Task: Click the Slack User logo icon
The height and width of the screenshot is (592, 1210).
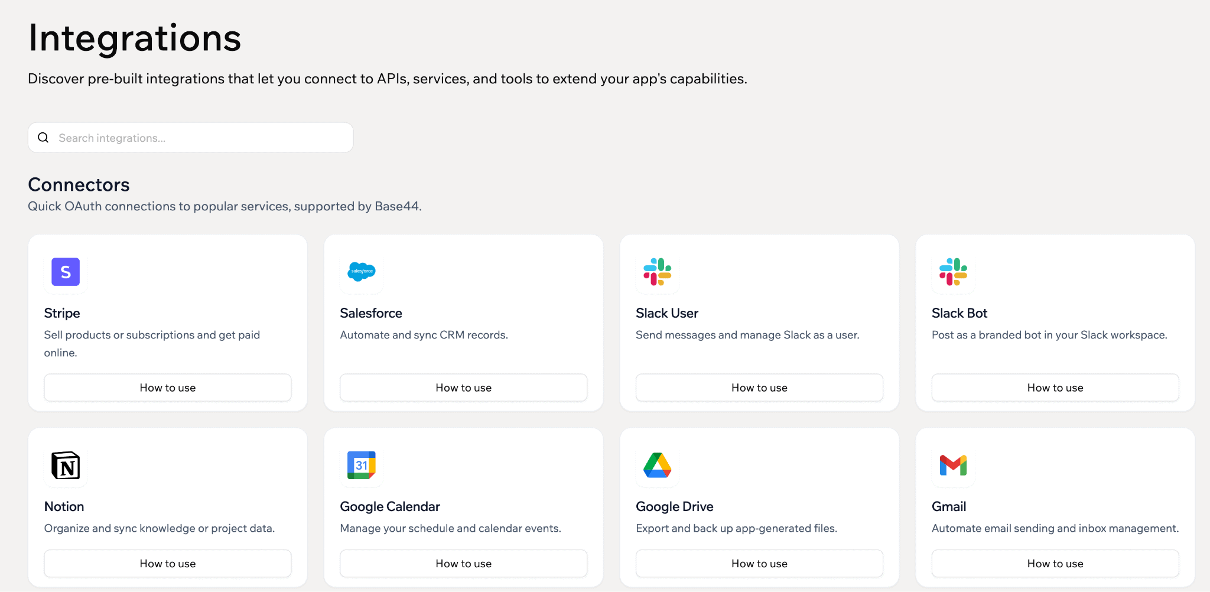Action: point(658,272)
